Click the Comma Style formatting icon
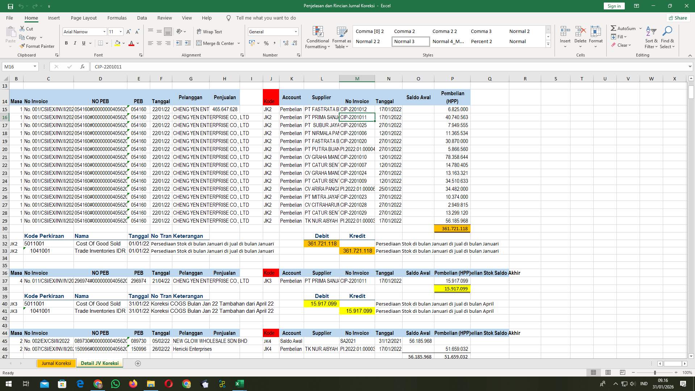695x391 pixels. click(275, 43)
